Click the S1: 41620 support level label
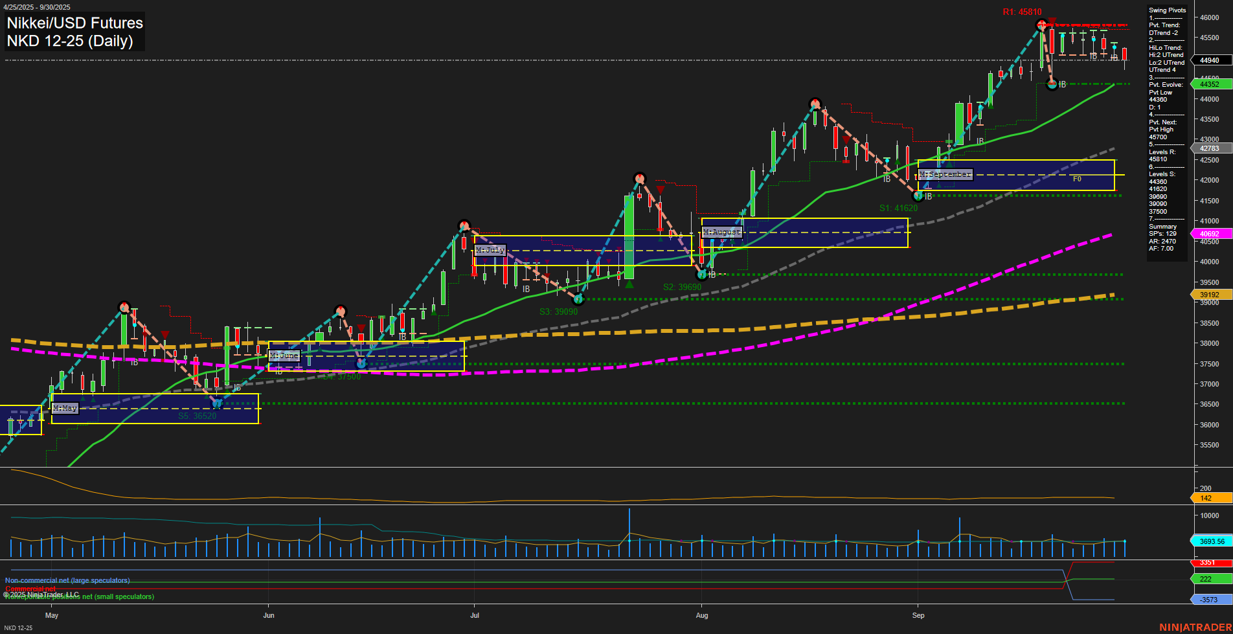 tap(898, 208)
